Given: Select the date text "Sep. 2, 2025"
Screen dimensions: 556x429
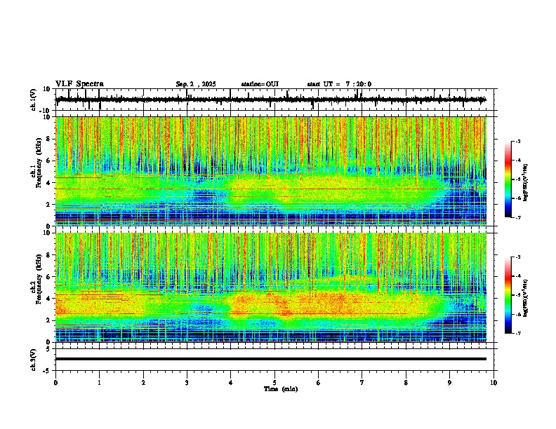Looking at the screenshot, I should click(x=196, y=84).
